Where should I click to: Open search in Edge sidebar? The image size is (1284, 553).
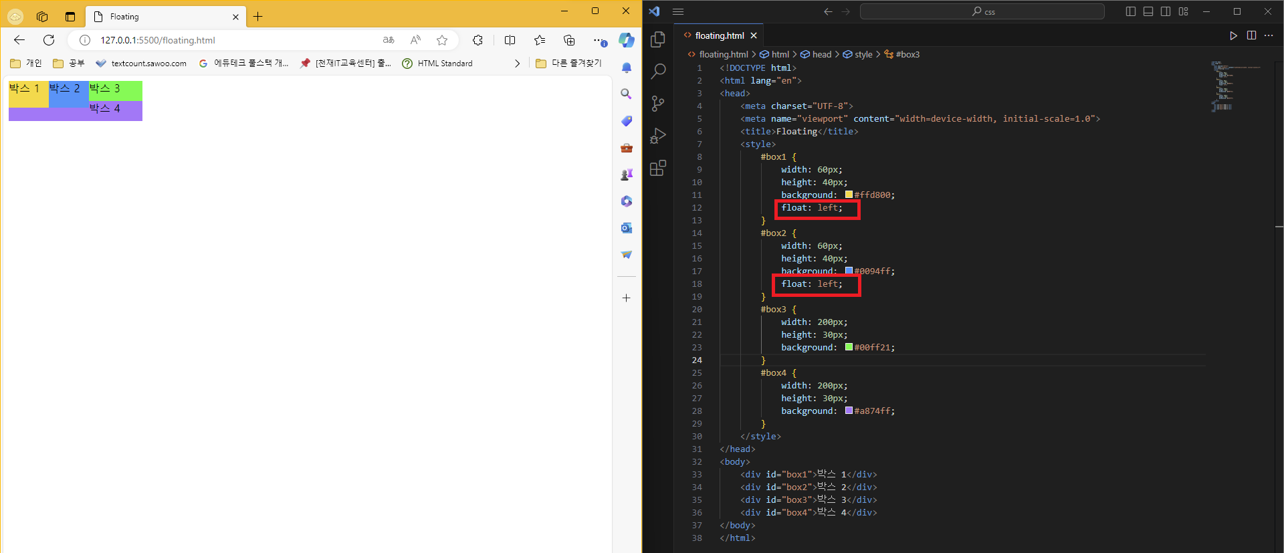(627, 94)
